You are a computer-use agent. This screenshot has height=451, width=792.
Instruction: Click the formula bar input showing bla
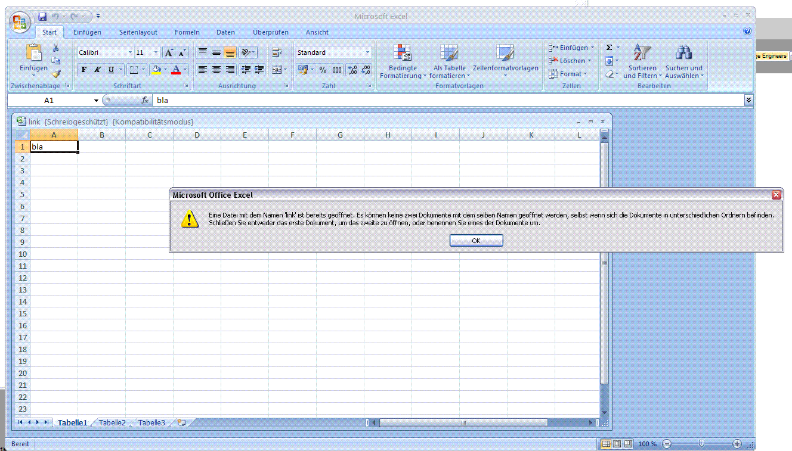pos(448,101)
